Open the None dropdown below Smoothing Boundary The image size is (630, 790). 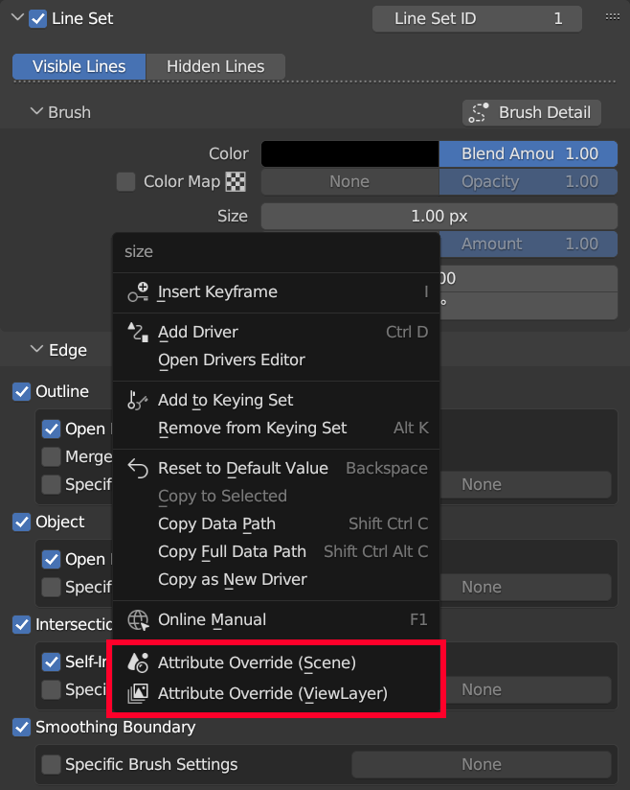pyautogui.click(x=482, y=764)
